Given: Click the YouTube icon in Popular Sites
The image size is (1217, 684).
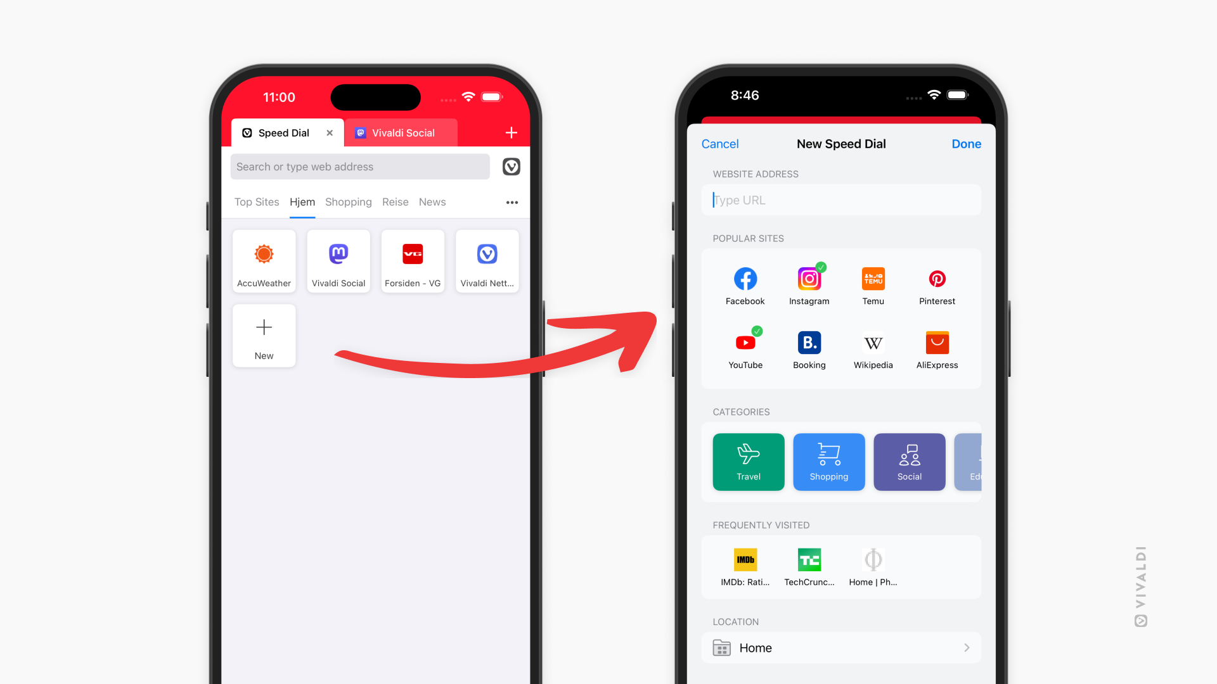Looking at the screenshot, I should click(x=745, y=341).
